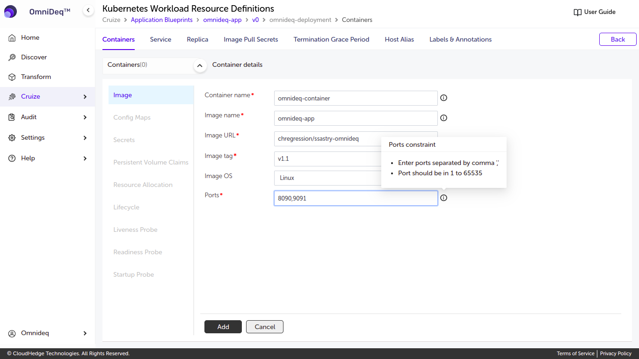Viewport: 639px width, 359px height.
Task: Click the Audit icon in the sidebar
Action: [x=12, y=117]
